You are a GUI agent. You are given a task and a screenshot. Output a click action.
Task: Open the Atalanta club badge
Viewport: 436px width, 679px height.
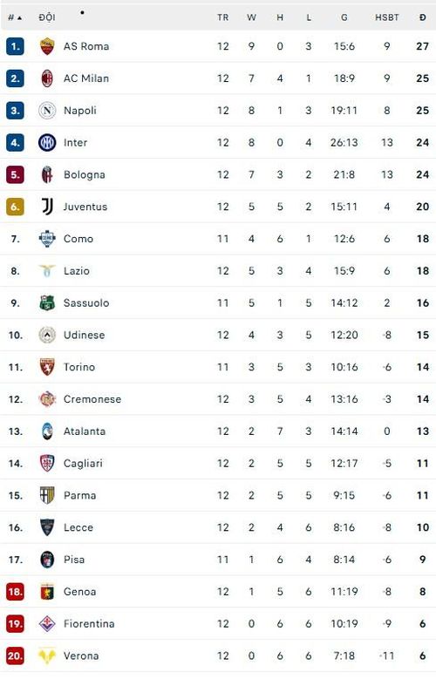click(47, 431)
